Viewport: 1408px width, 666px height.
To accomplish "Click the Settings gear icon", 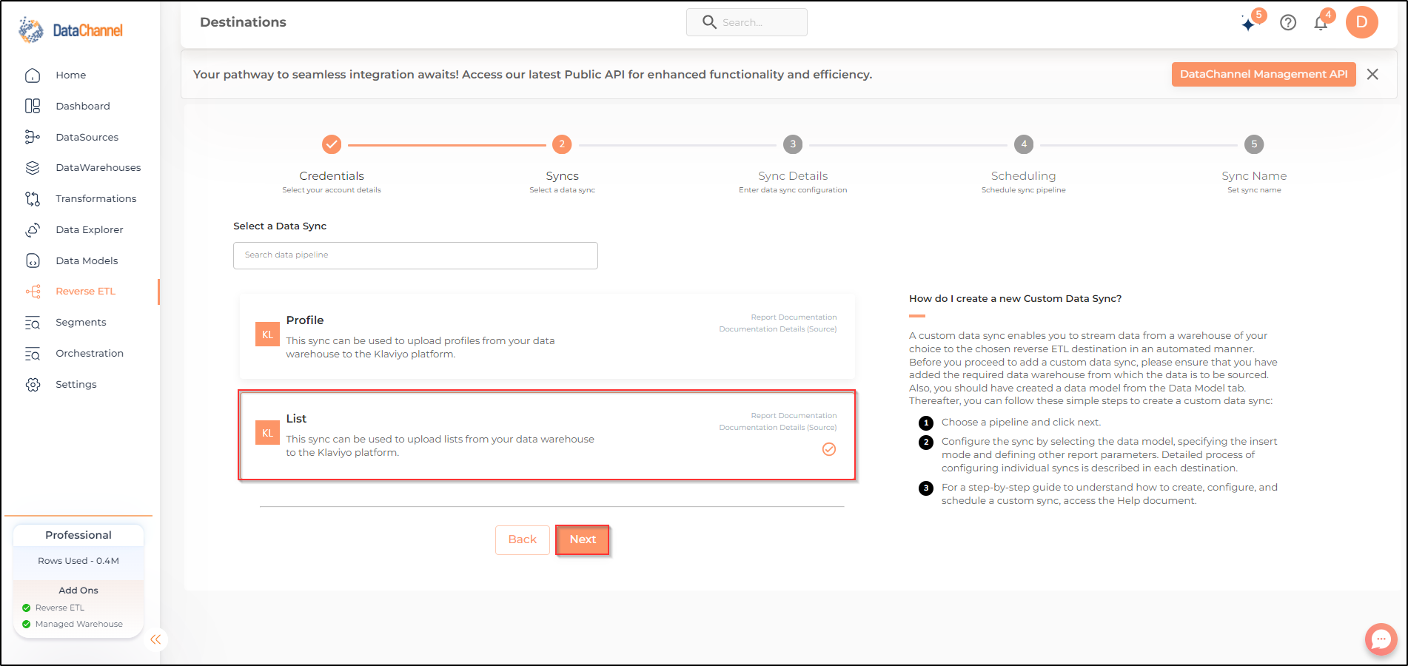I will pos(33,385).
